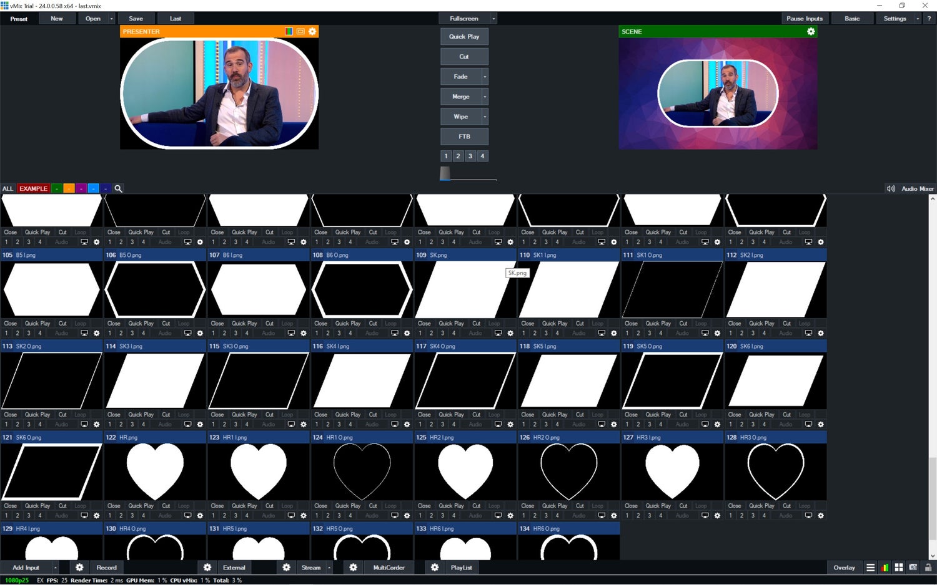This screenshot has height=585, width=937.
Task: Click the audio meters bars icon near Overlay
Action: (x=885, y=568)
